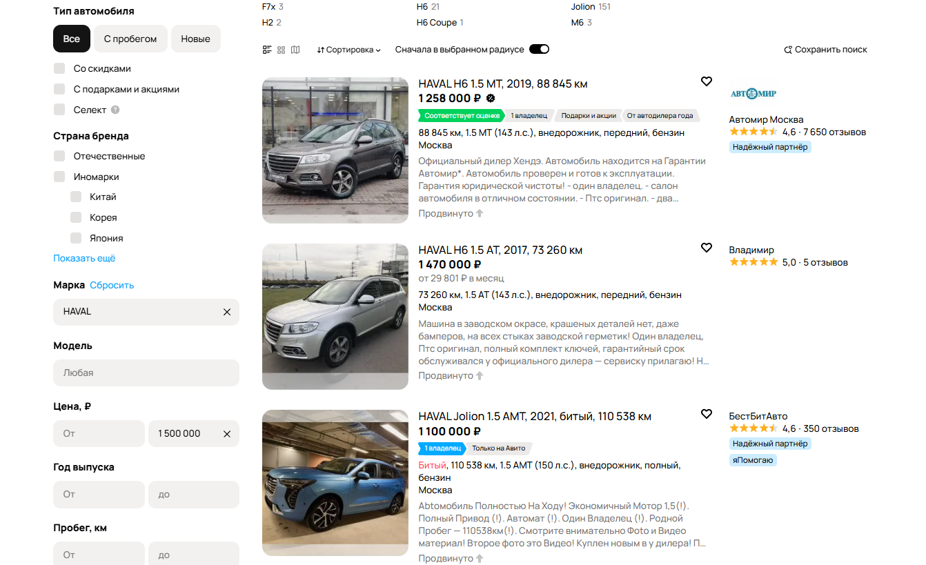The height and width of the screenshot is (565, 926).
Task: Filter by H2 model
Action: [268, 23]
